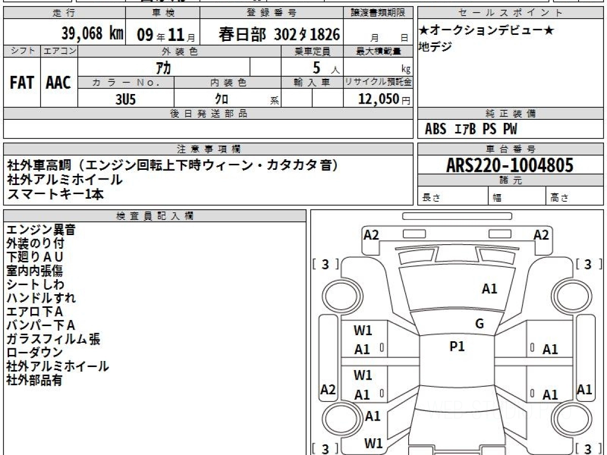607x455 pixels.
Task: Select the 内装色 header
Action: coord(228,82)
